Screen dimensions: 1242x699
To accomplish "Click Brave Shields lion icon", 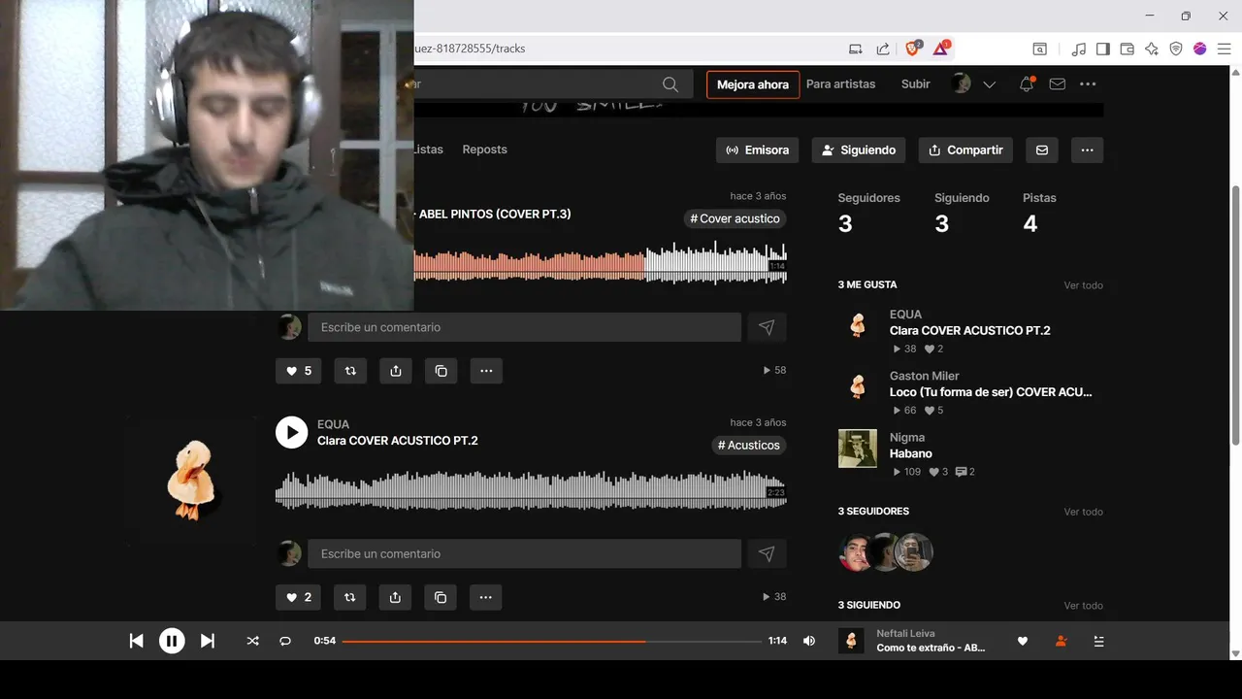I will pyautogui.click(x=912, y=49).
